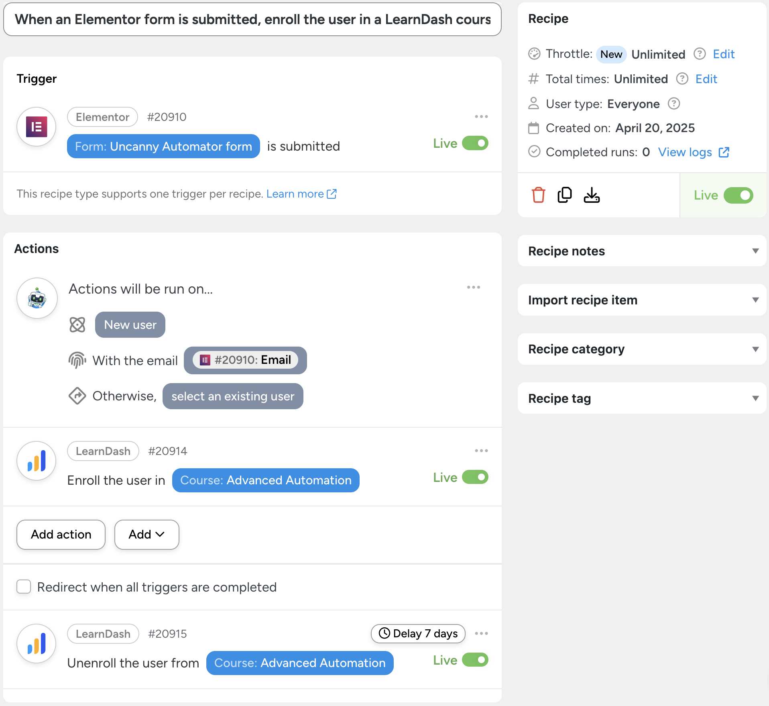Toggle the Elementor trigger Live switch
Image resolution: width=769 pixels, height=706 pixels.
[x=475, y=143]
